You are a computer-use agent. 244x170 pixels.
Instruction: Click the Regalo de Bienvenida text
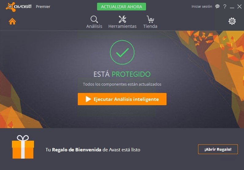point(77,150)
